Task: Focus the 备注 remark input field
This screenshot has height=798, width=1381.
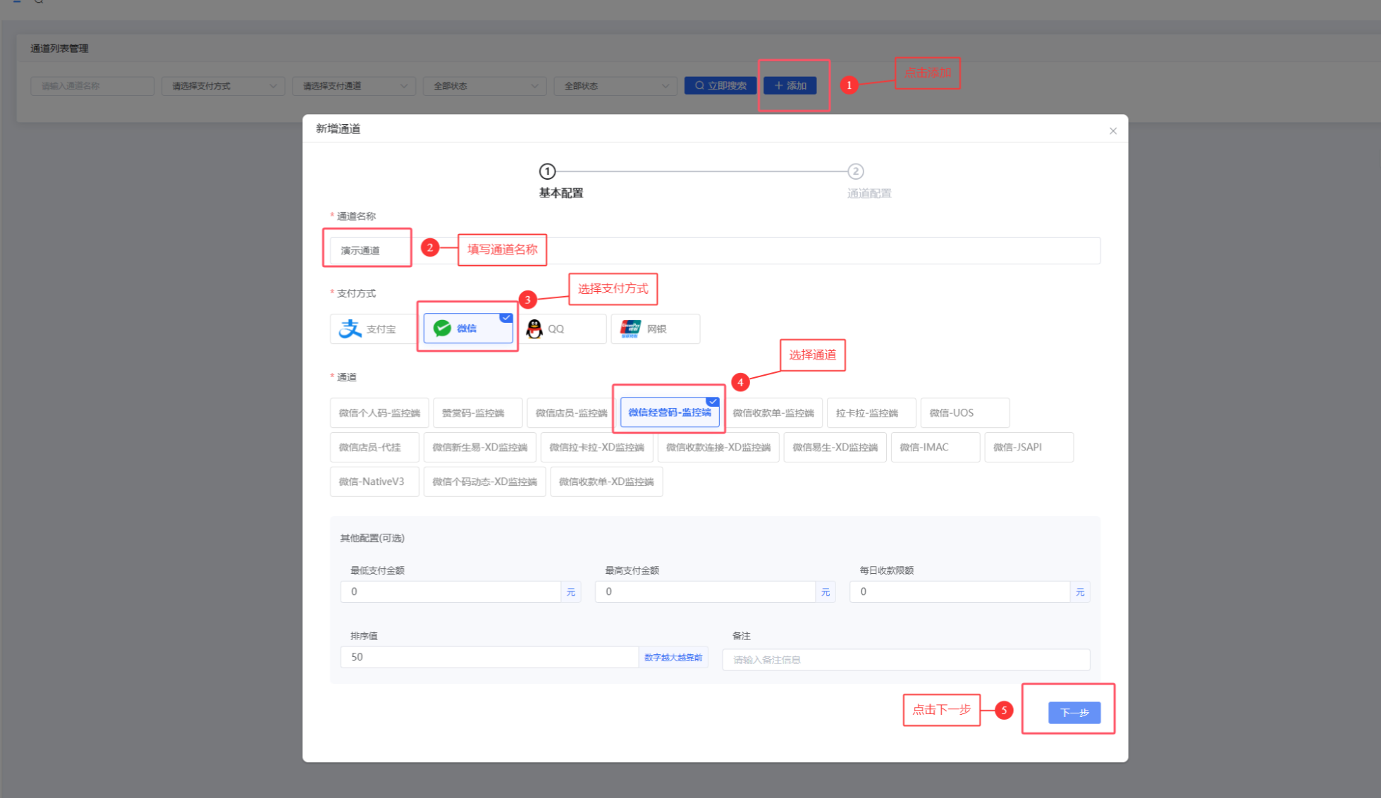Action: pyautogui.click(x=905, y=660)
